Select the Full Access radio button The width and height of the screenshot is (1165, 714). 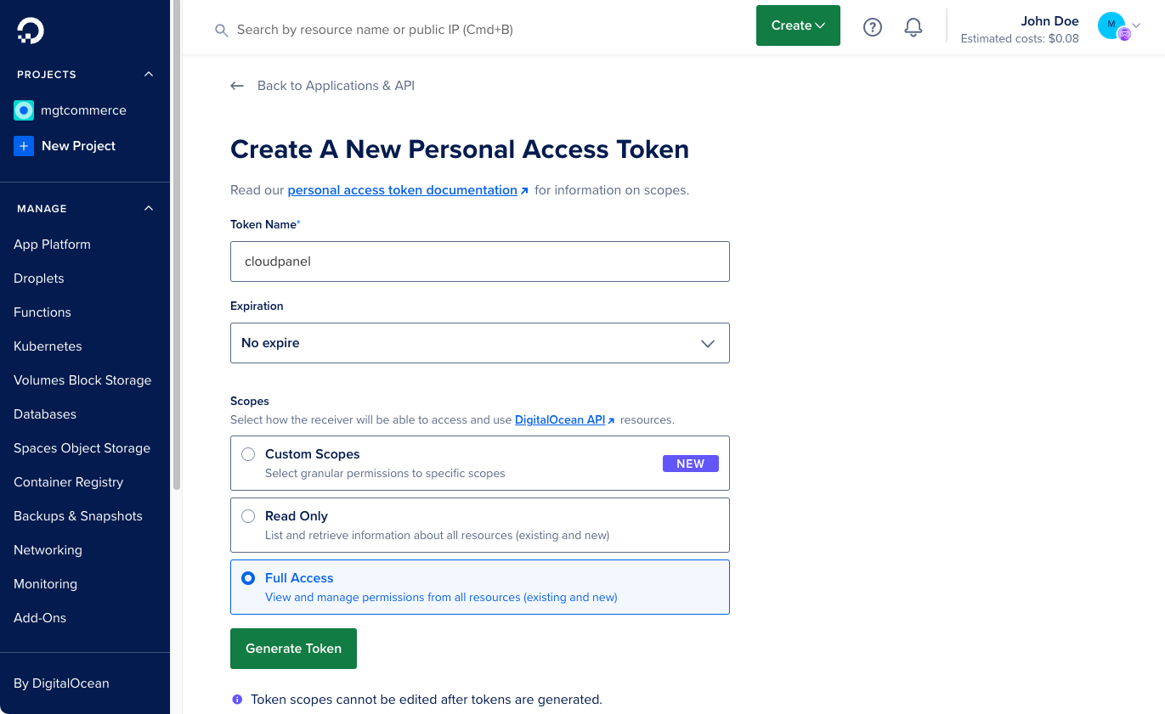pos(248,578)
